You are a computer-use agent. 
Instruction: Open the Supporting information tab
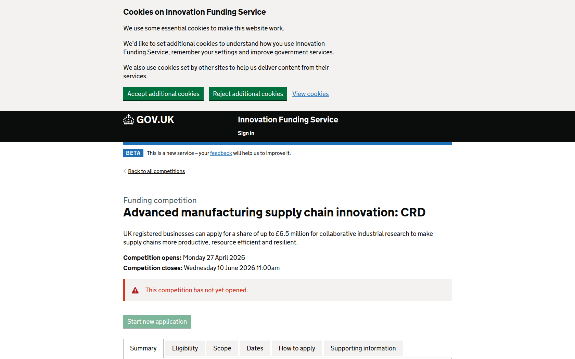click(x=363, y=348)
